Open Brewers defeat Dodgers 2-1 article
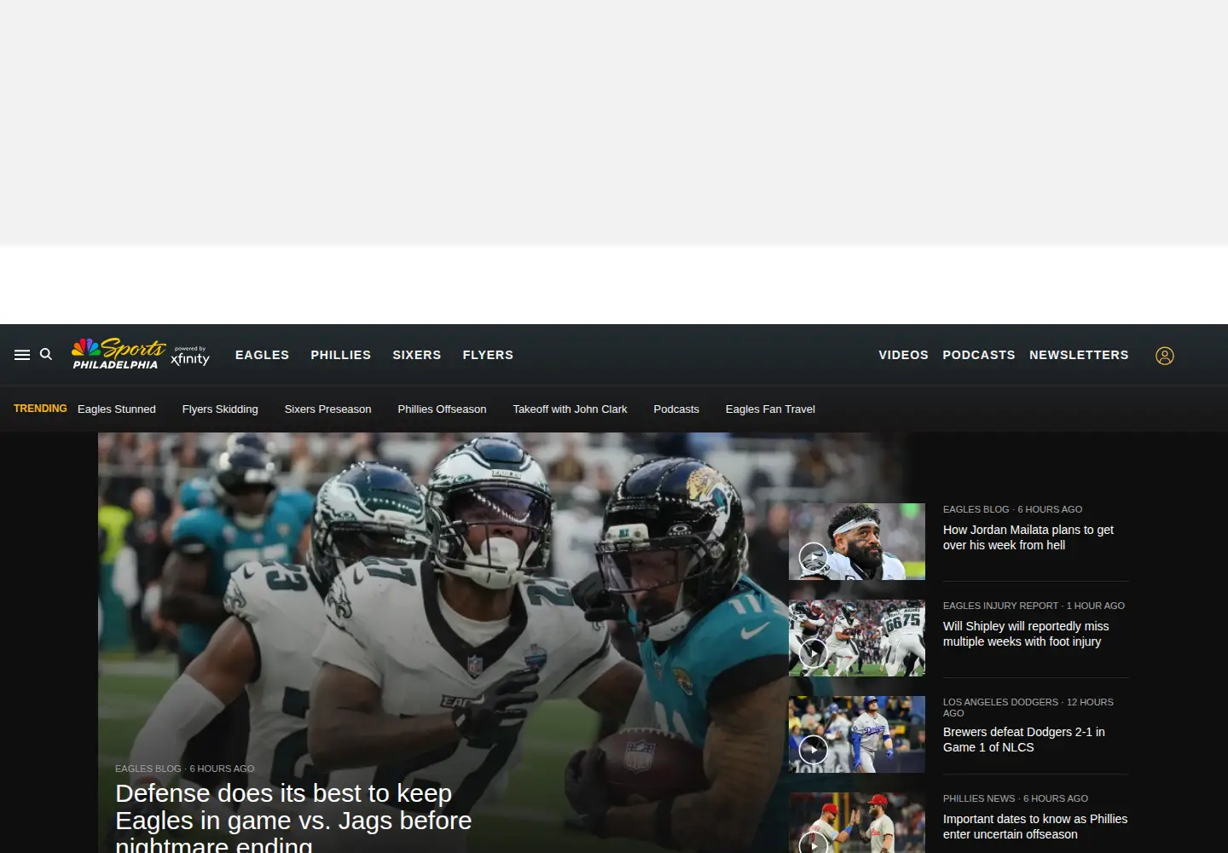The height and width of the screenshot is (853, 1228). [x=1024, y=740]
